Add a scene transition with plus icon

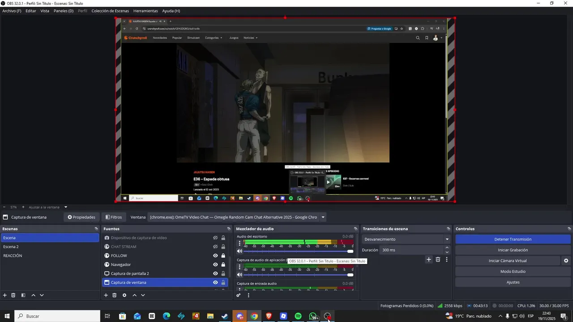pyautogui.click(x=429, y=259)
